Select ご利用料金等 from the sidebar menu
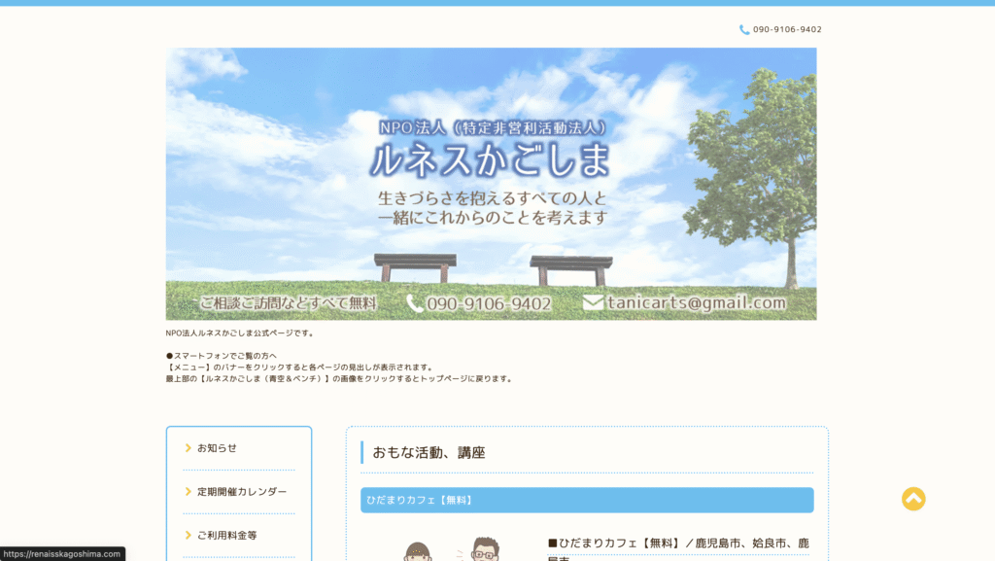This screenshot has width=995, height=561. (226, 536)
